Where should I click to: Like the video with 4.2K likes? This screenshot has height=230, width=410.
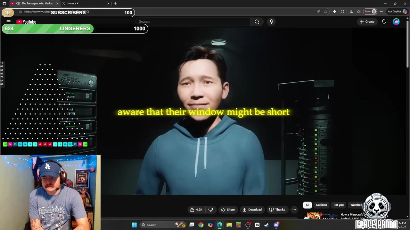coord(196,210)
